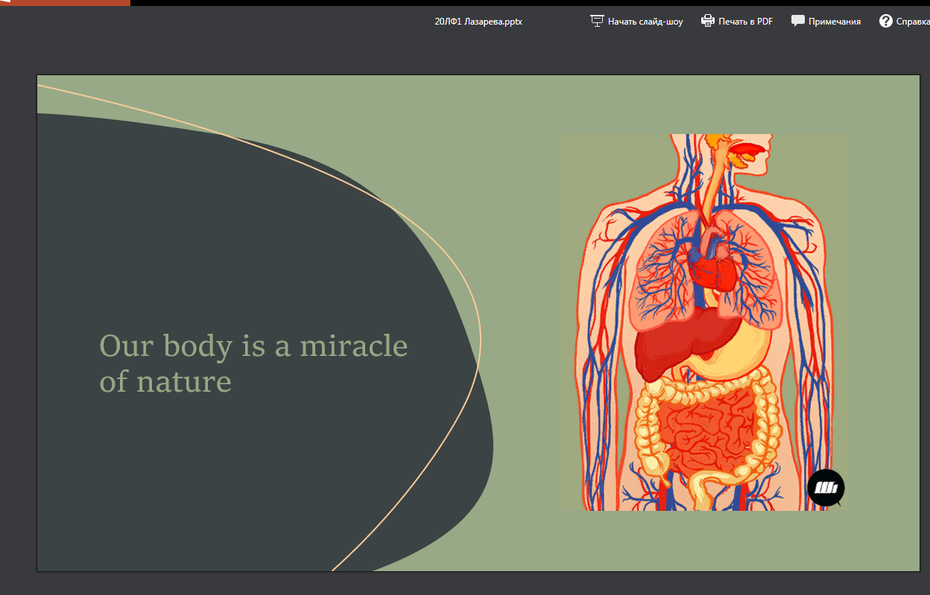Click the green slide background above the image
Viewport: 930px width, 595px height.
coord(671,104)
